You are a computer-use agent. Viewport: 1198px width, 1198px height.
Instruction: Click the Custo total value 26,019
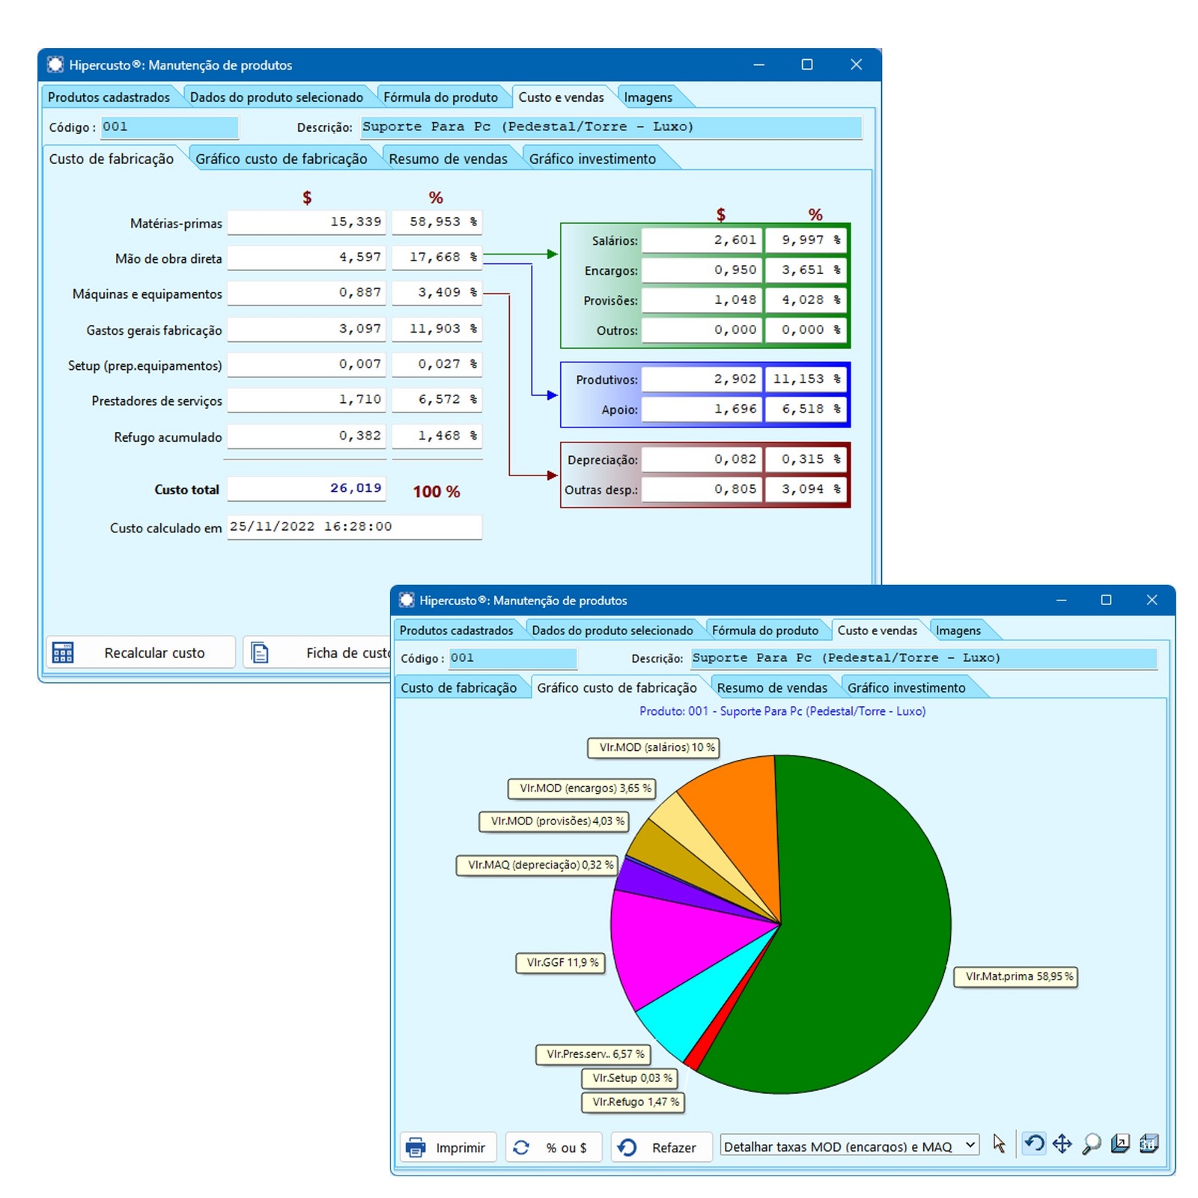point(307,489)
